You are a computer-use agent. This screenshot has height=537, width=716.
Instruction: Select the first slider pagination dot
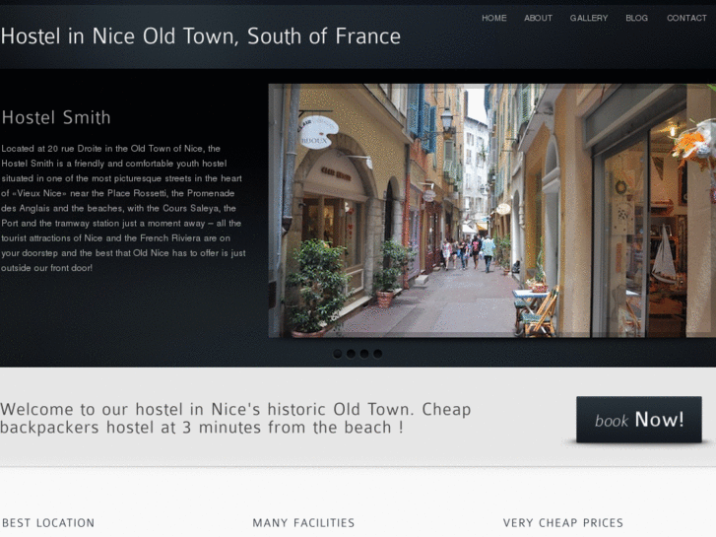tap(338, 354)
